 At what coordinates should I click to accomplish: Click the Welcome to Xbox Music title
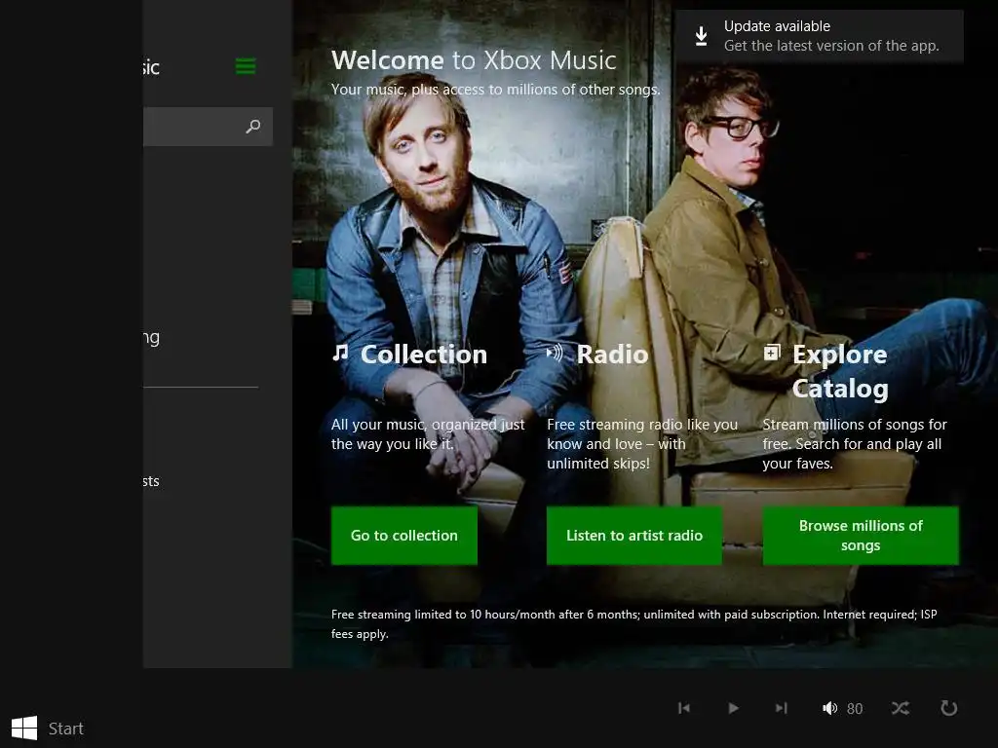(x=474, y=60)
